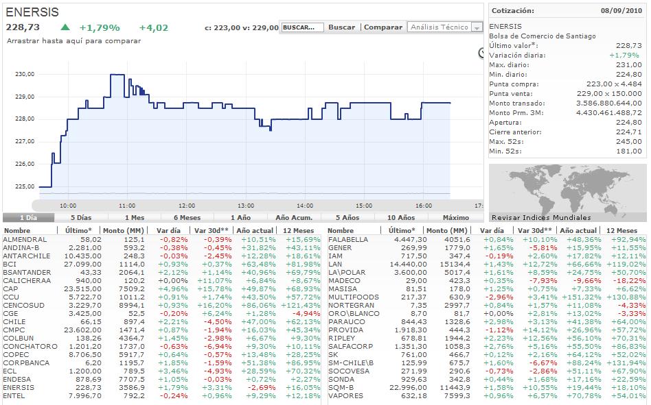Select the 1 Mes chart tab
The image size is (651, 405).
coord(135,217)
